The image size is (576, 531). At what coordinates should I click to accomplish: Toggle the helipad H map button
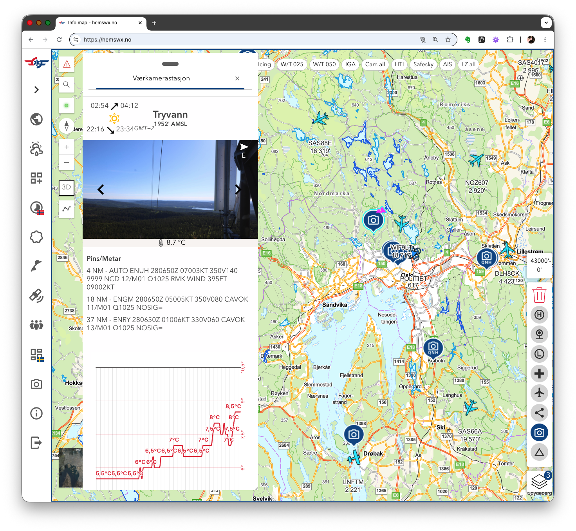point(539,315)
